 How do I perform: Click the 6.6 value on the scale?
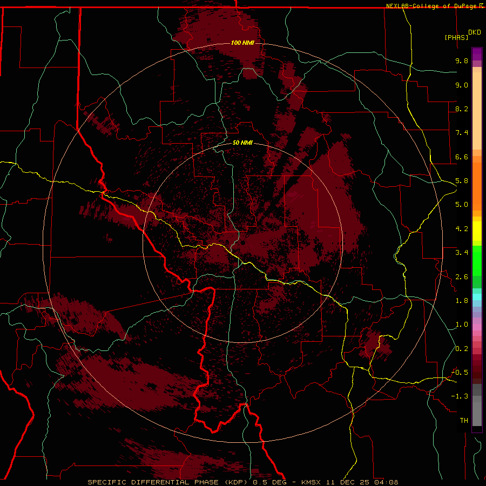(462, 157)
